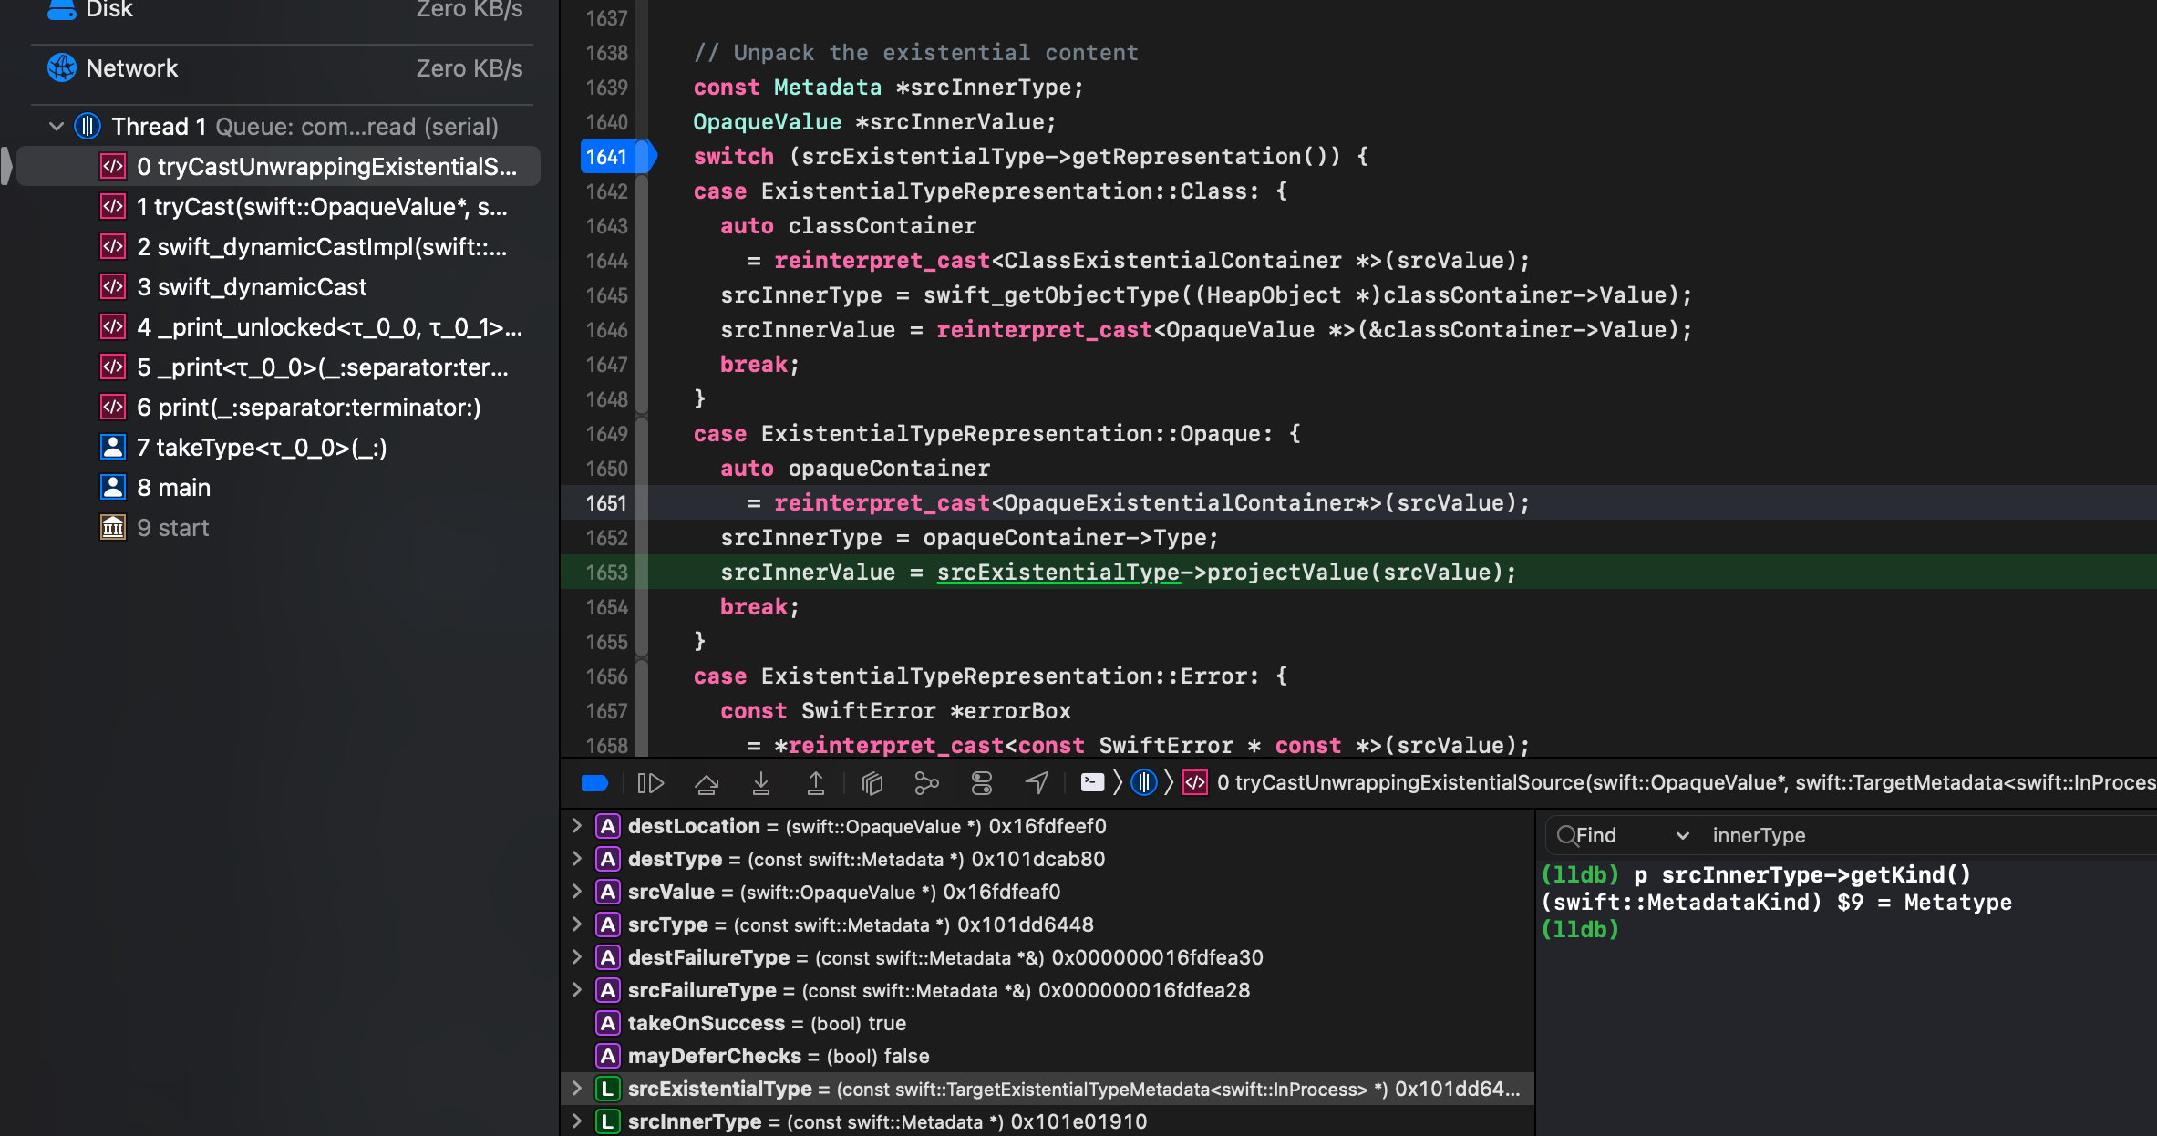
Task: Click line number 1651 in gutter
Action: [x=606, y=503]
